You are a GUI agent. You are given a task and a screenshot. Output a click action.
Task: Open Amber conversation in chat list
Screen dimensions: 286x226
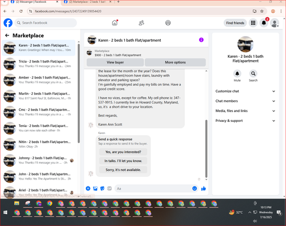[x=38, y=80]
